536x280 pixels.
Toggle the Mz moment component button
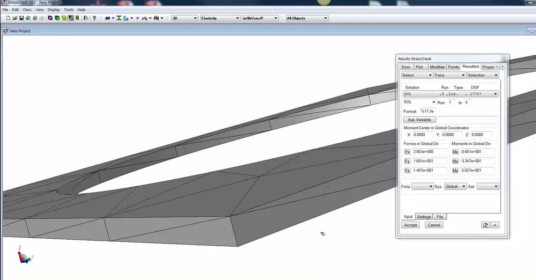point(455,170)
